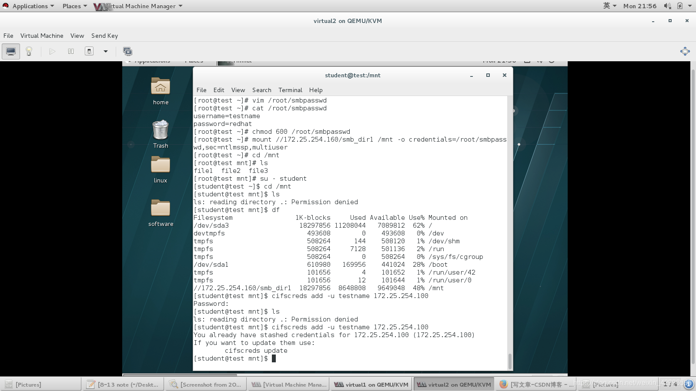696x391 pixels.
Task: Switch to virtual1 on QEMU/KVM window
Action: (x=371, y=384)
